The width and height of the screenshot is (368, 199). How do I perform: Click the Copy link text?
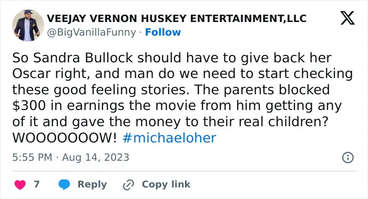(166, 184)
